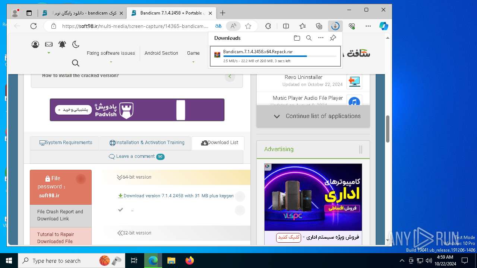This screenshot has height=268, width=477.
Task: Click the VLSPC computer advertisement image
Action: point(313,197)
